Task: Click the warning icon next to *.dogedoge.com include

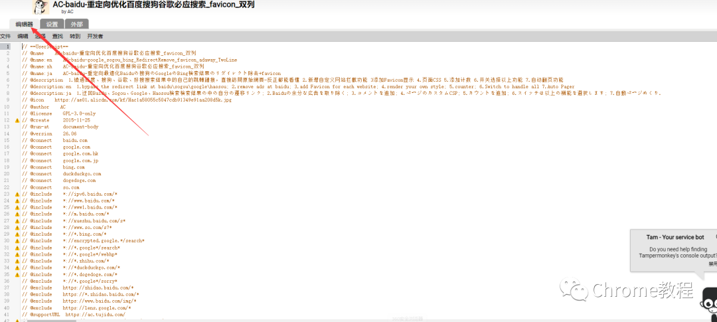Action: [x=17, y=274]
